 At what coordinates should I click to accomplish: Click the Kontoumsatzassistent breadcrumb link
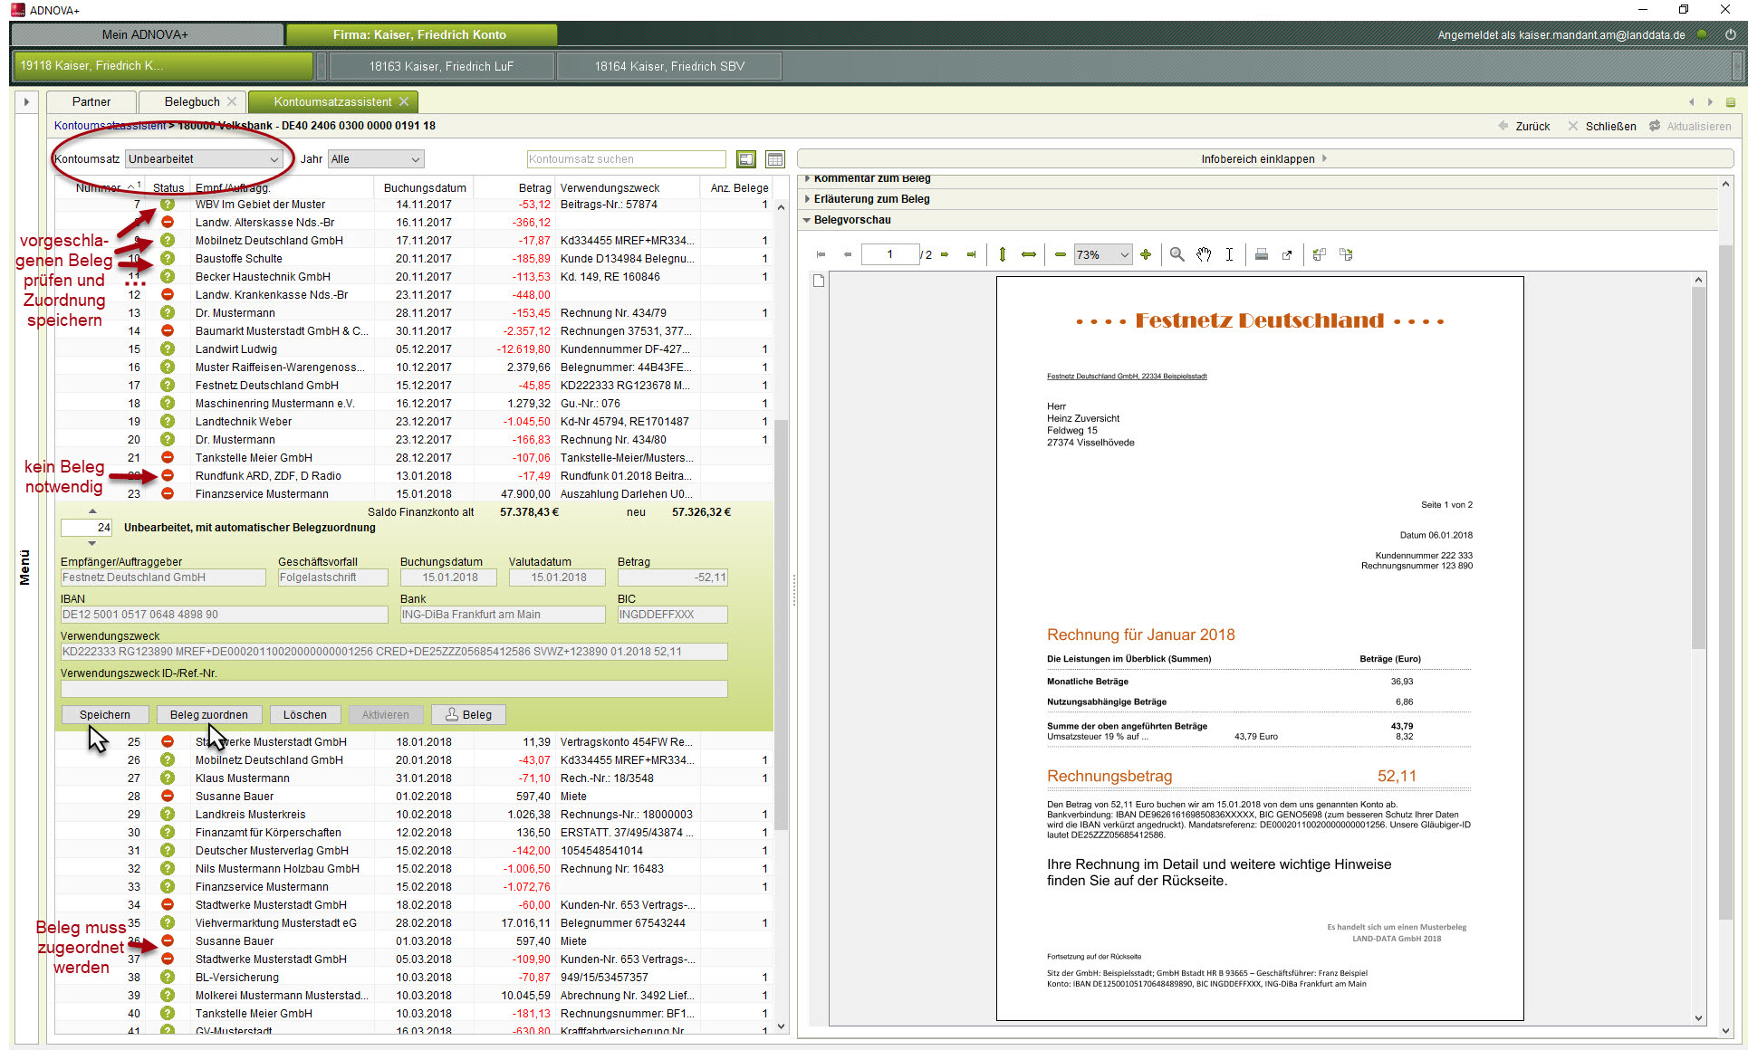tap(110, 126)
